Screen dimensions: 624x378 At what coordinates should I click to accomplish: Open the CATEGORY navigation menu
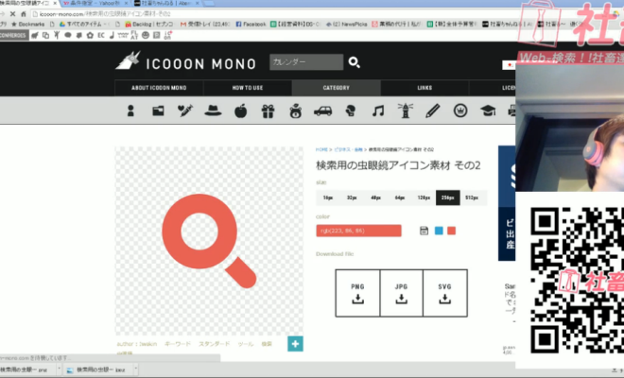click(x=336, y=88)
